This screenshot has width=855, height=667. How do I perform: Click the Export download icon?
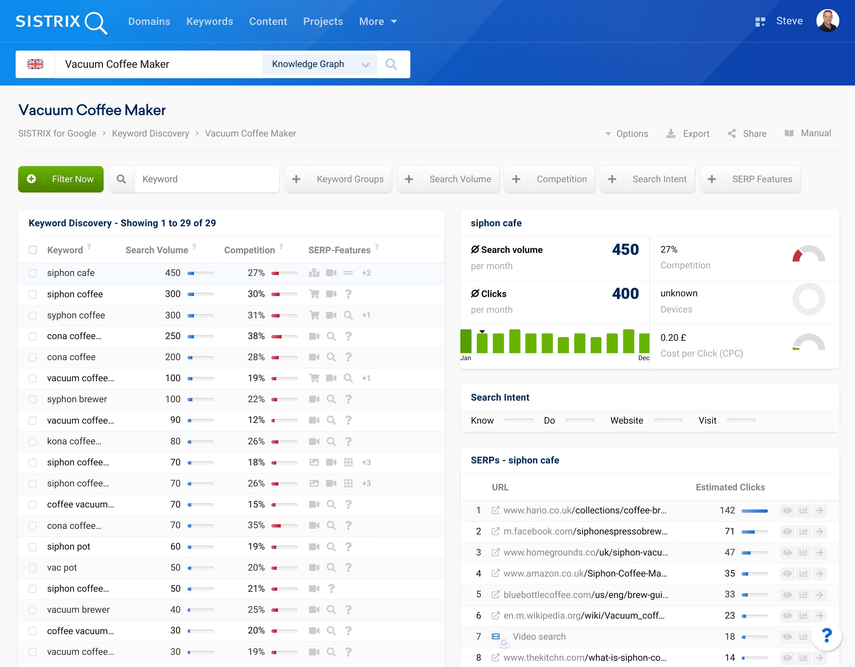click(671, 134)
